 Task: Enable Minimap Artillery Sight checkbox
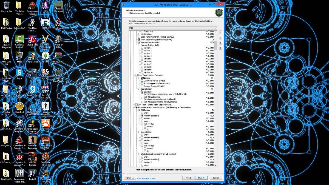coord(139,45)
